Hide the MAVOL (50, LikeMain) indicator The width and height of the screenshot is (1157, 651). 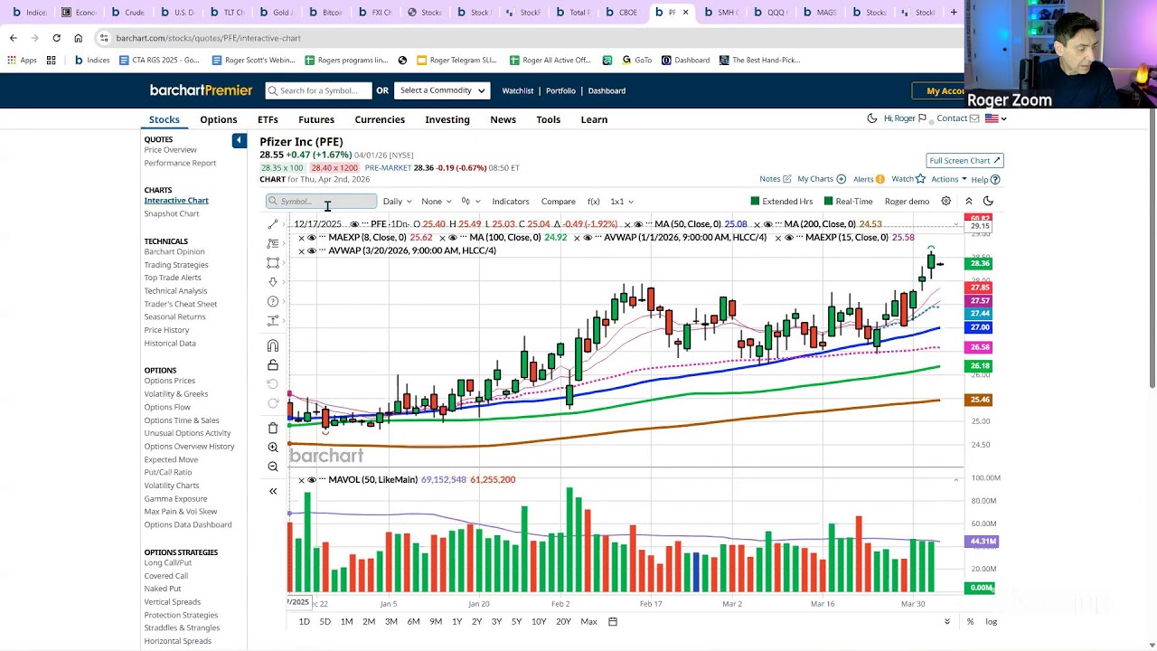[x=312, y=480]
